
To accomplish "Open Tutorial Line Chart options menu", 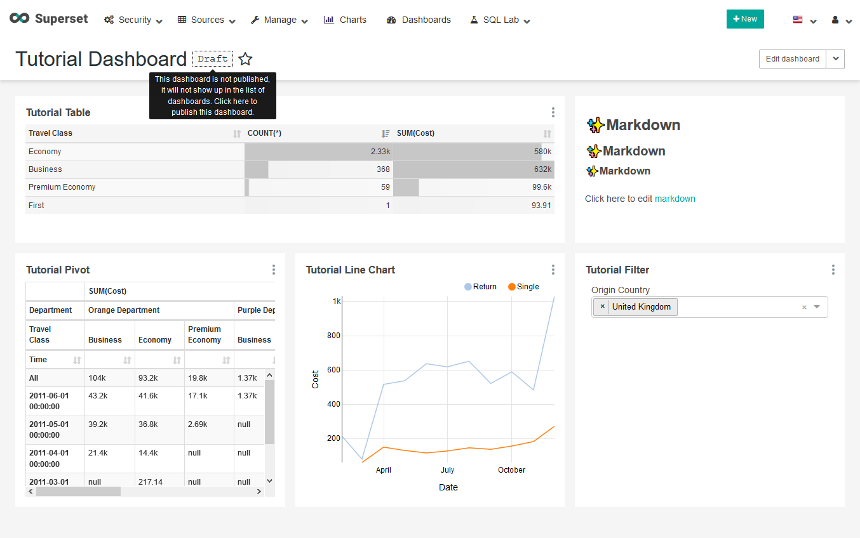I will click(553, 270).
